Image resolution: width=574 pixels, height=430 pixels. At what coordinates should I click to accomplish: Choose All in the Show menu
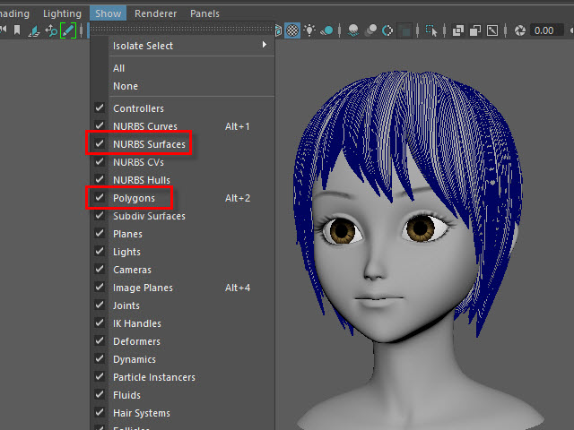pos(119,68)
